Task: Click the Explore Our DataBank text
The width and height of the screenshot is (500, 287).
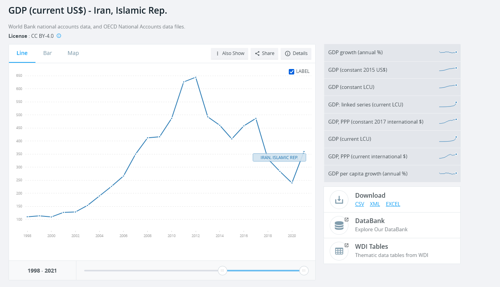Action: point(381,229)
